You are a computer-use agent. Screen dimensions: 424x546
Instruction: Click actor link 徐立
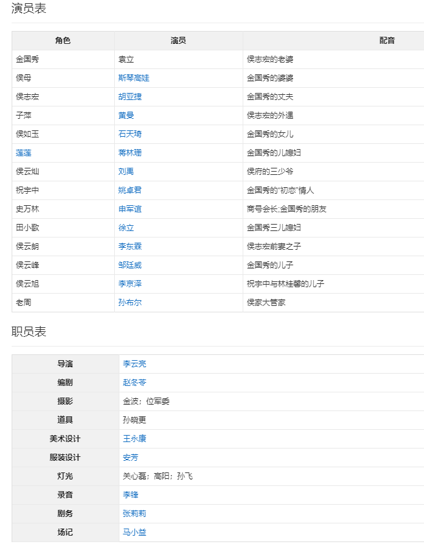126,228
